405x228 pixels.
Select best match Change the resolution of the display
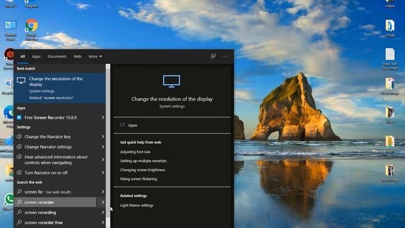tap(59, 88)
